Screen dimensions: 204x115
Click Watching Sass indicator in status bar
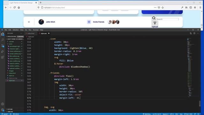coord(147,114)
